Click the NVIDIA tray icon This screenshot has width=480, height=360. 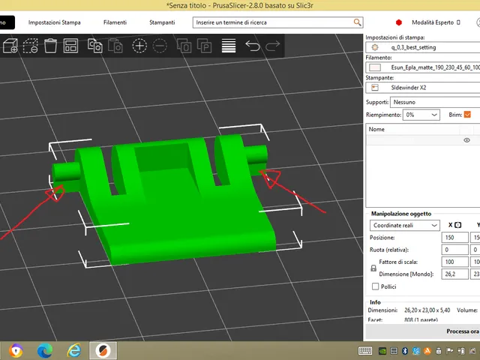382,351
